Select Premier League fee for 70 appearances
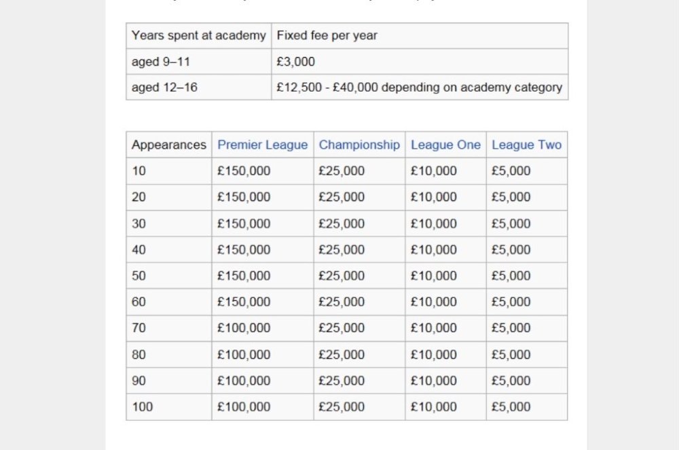This screenshot has width=679, height=450. [x=244, y=328]
